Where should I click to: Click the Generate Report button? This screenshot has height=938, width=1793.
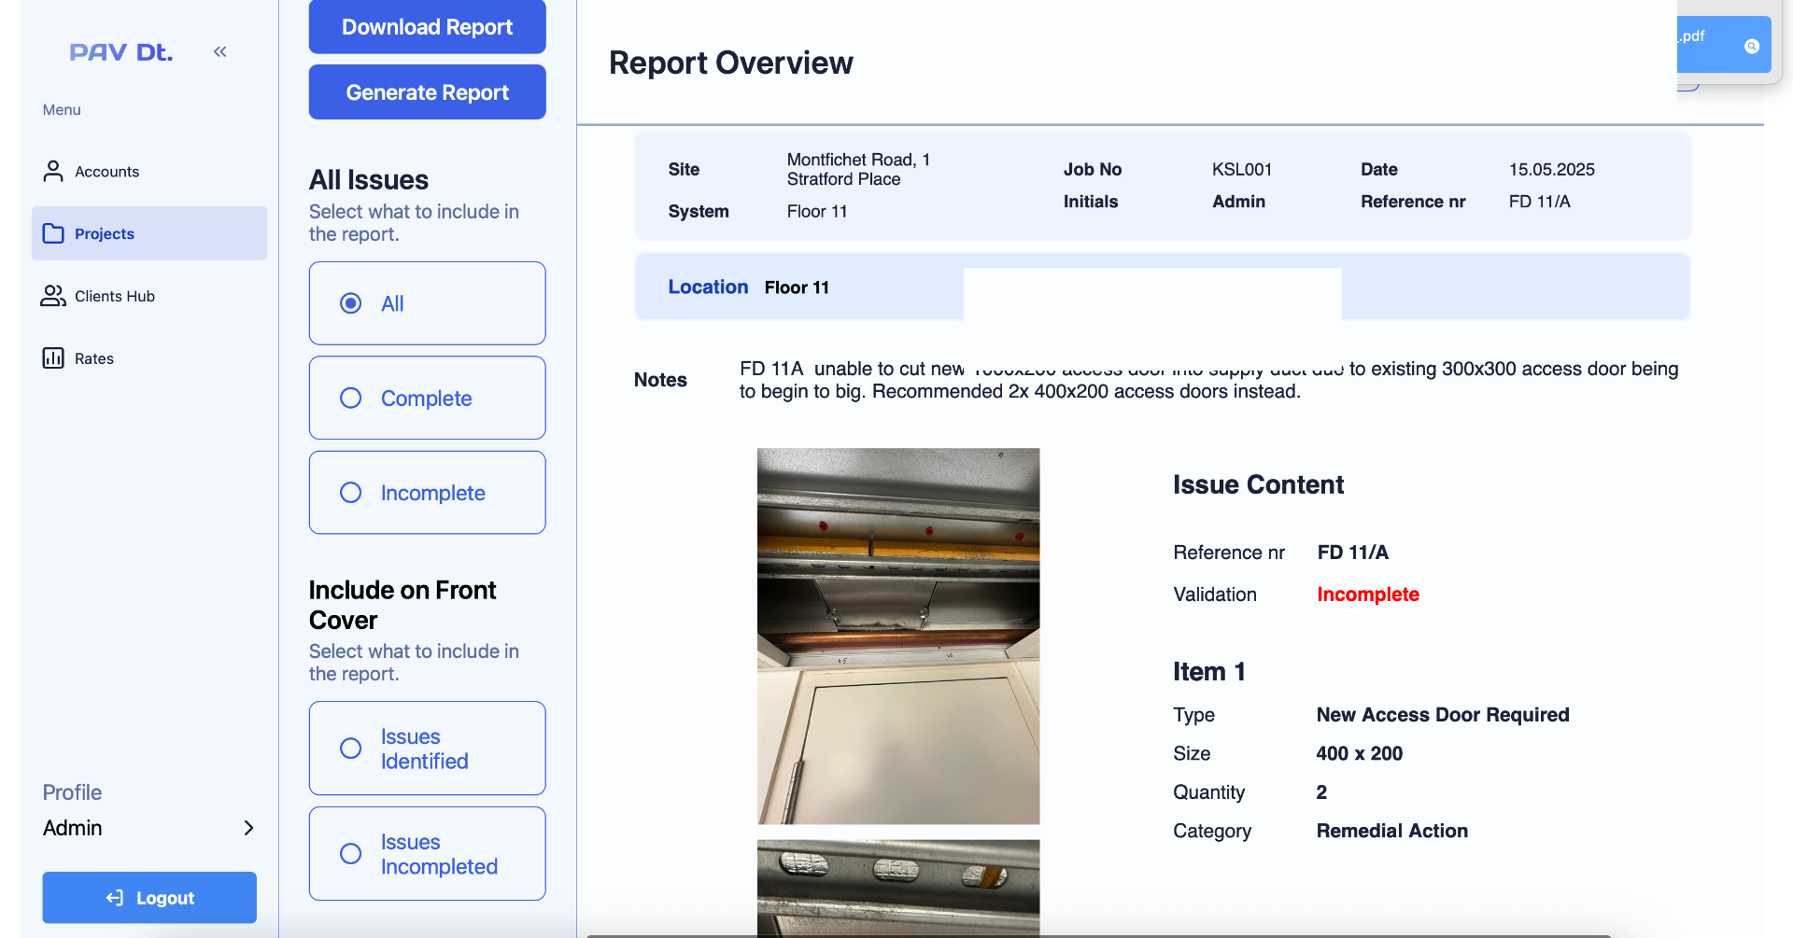click(428, 92)
